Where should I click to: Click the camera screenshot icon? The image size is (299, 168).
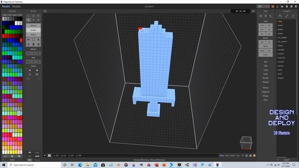[50, 155]
